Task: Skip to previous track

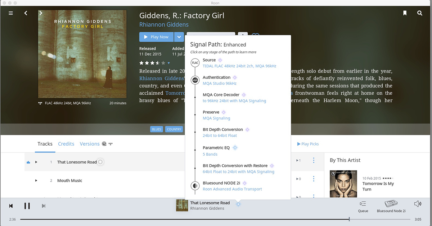Action: (11, 206)
